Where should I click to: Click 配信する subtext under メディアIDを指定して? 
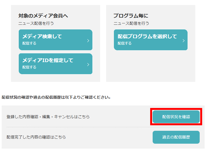click(x=29, y=67)
